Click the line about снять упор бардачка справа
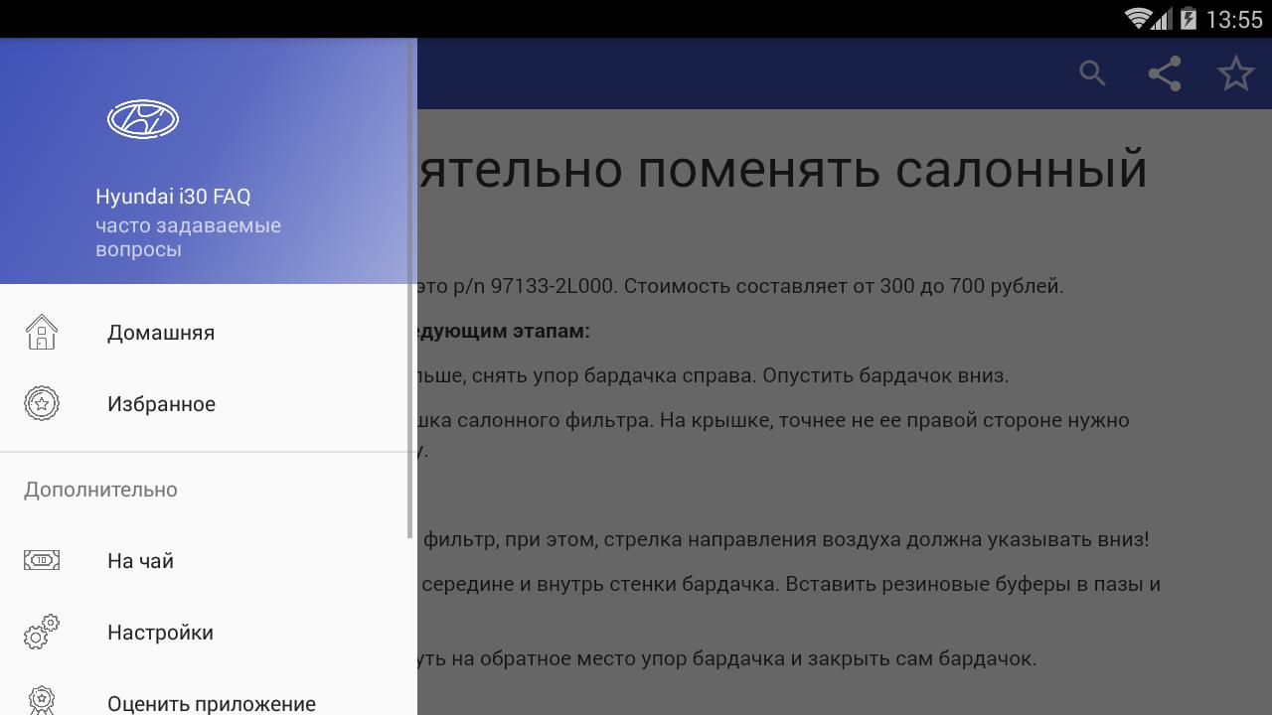 714,375
